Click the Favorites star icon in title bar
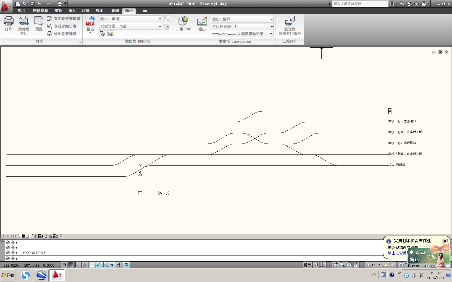Image resolution: width=452 pixels, height=282 pixels. point(416,4)
